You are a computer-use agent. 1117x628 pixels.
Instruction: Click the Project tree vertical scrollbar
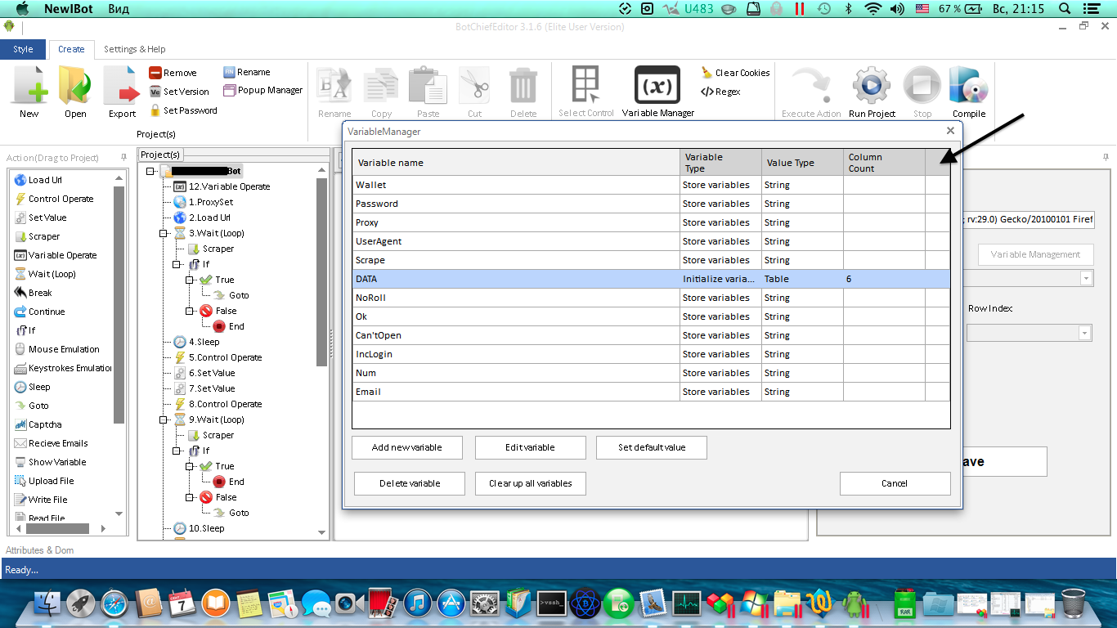click(x=322, y=270)
